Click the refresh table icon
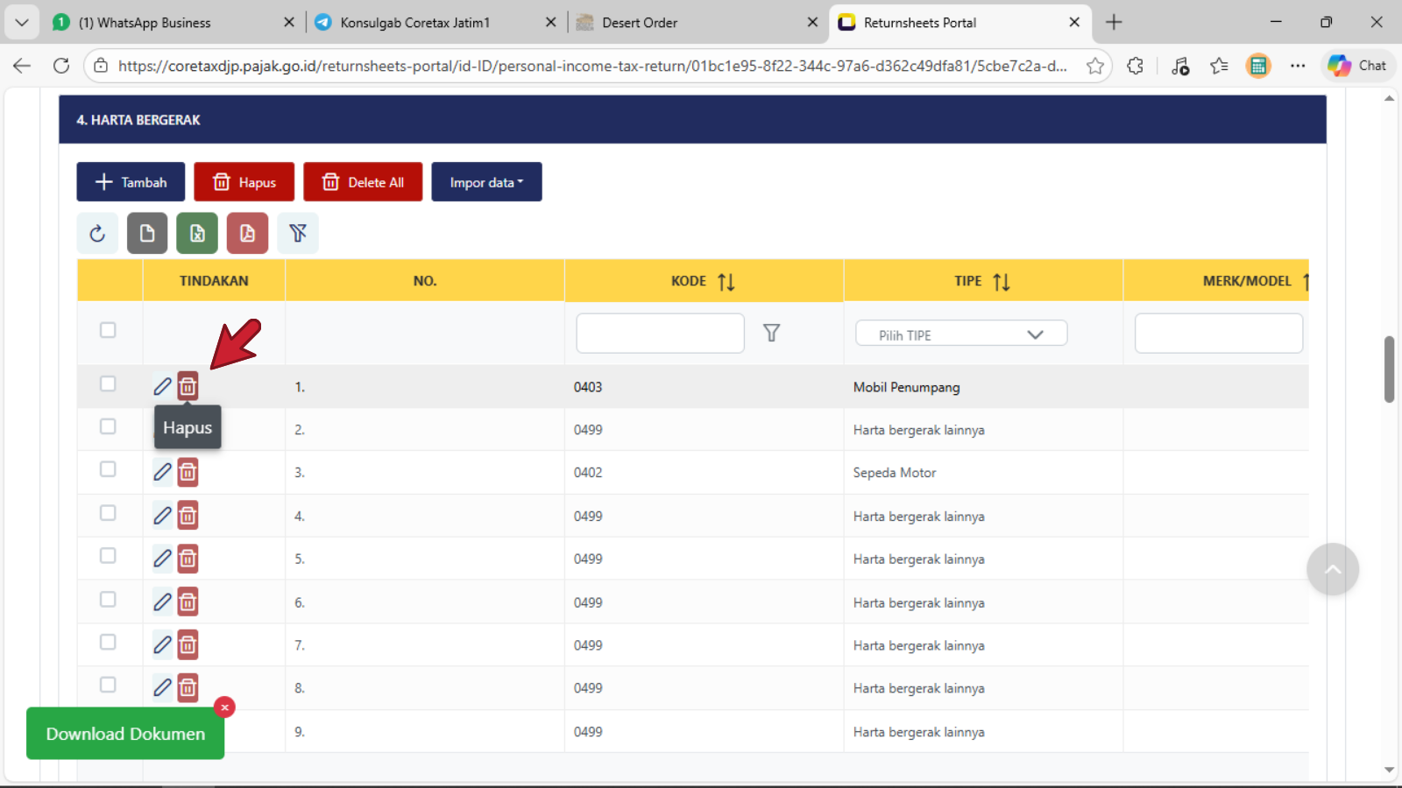This screenshot has width=1402, height=788. [x=97, y=233]
